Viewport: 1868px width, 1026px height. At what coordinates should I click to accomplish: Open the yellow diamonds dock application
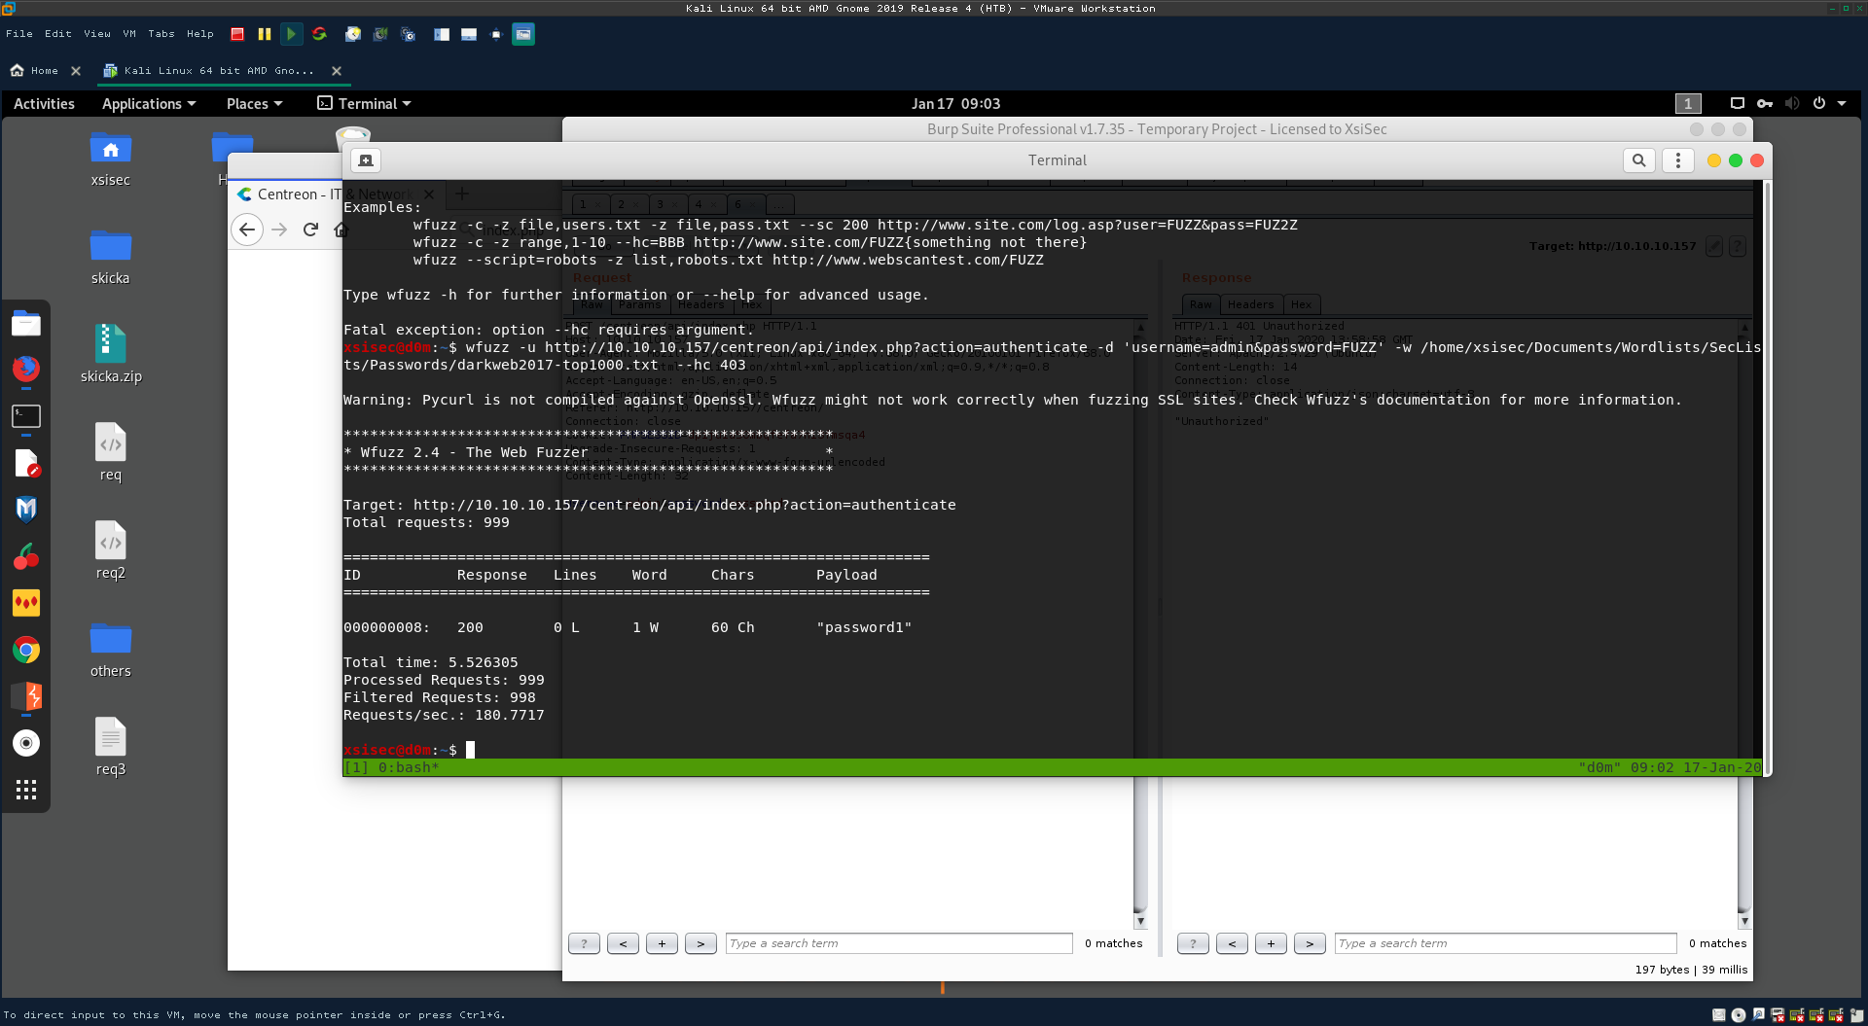click(26, 603)
